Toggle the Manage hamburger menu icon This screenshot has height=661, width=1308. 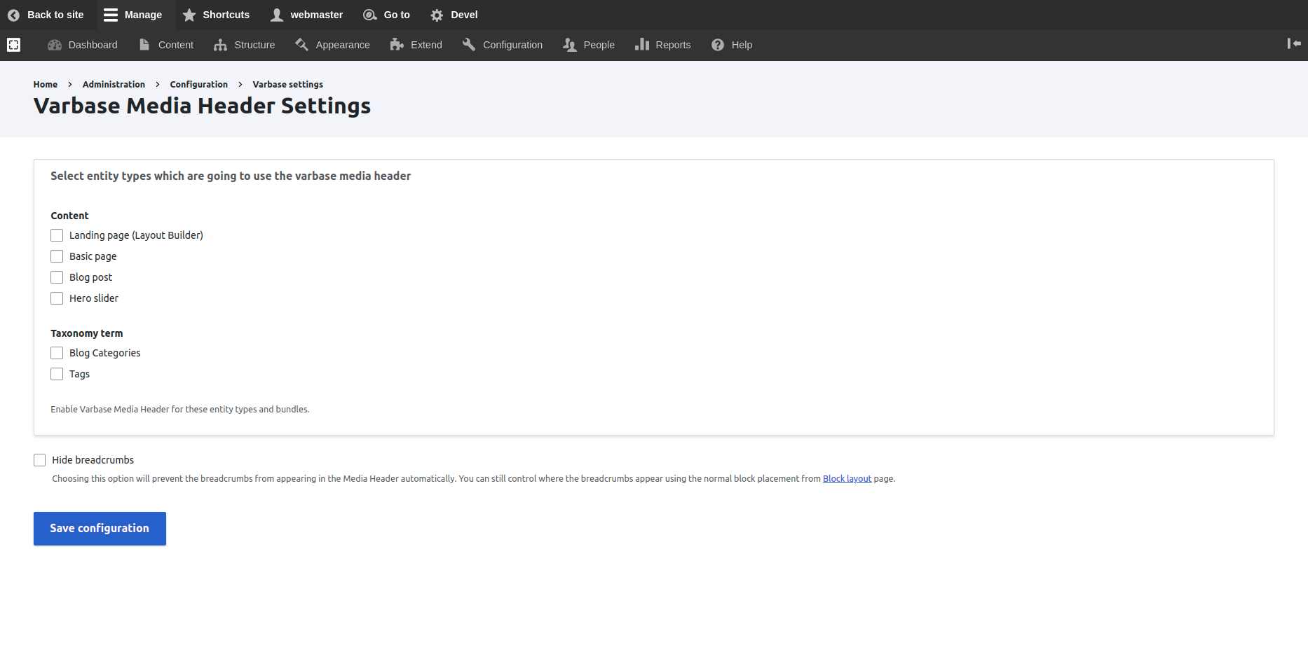click(111, 15)
